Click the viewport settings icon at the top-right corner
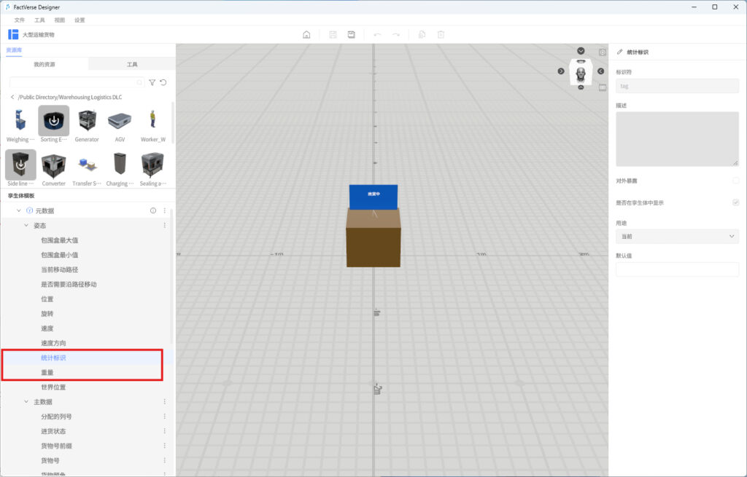This screenshot has width=747, height=477. (x=603, y=52)
